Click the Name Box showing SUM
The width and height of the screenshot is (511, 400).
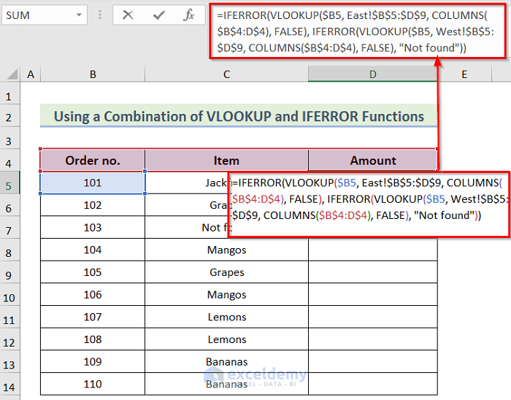(x=45, y=15)
